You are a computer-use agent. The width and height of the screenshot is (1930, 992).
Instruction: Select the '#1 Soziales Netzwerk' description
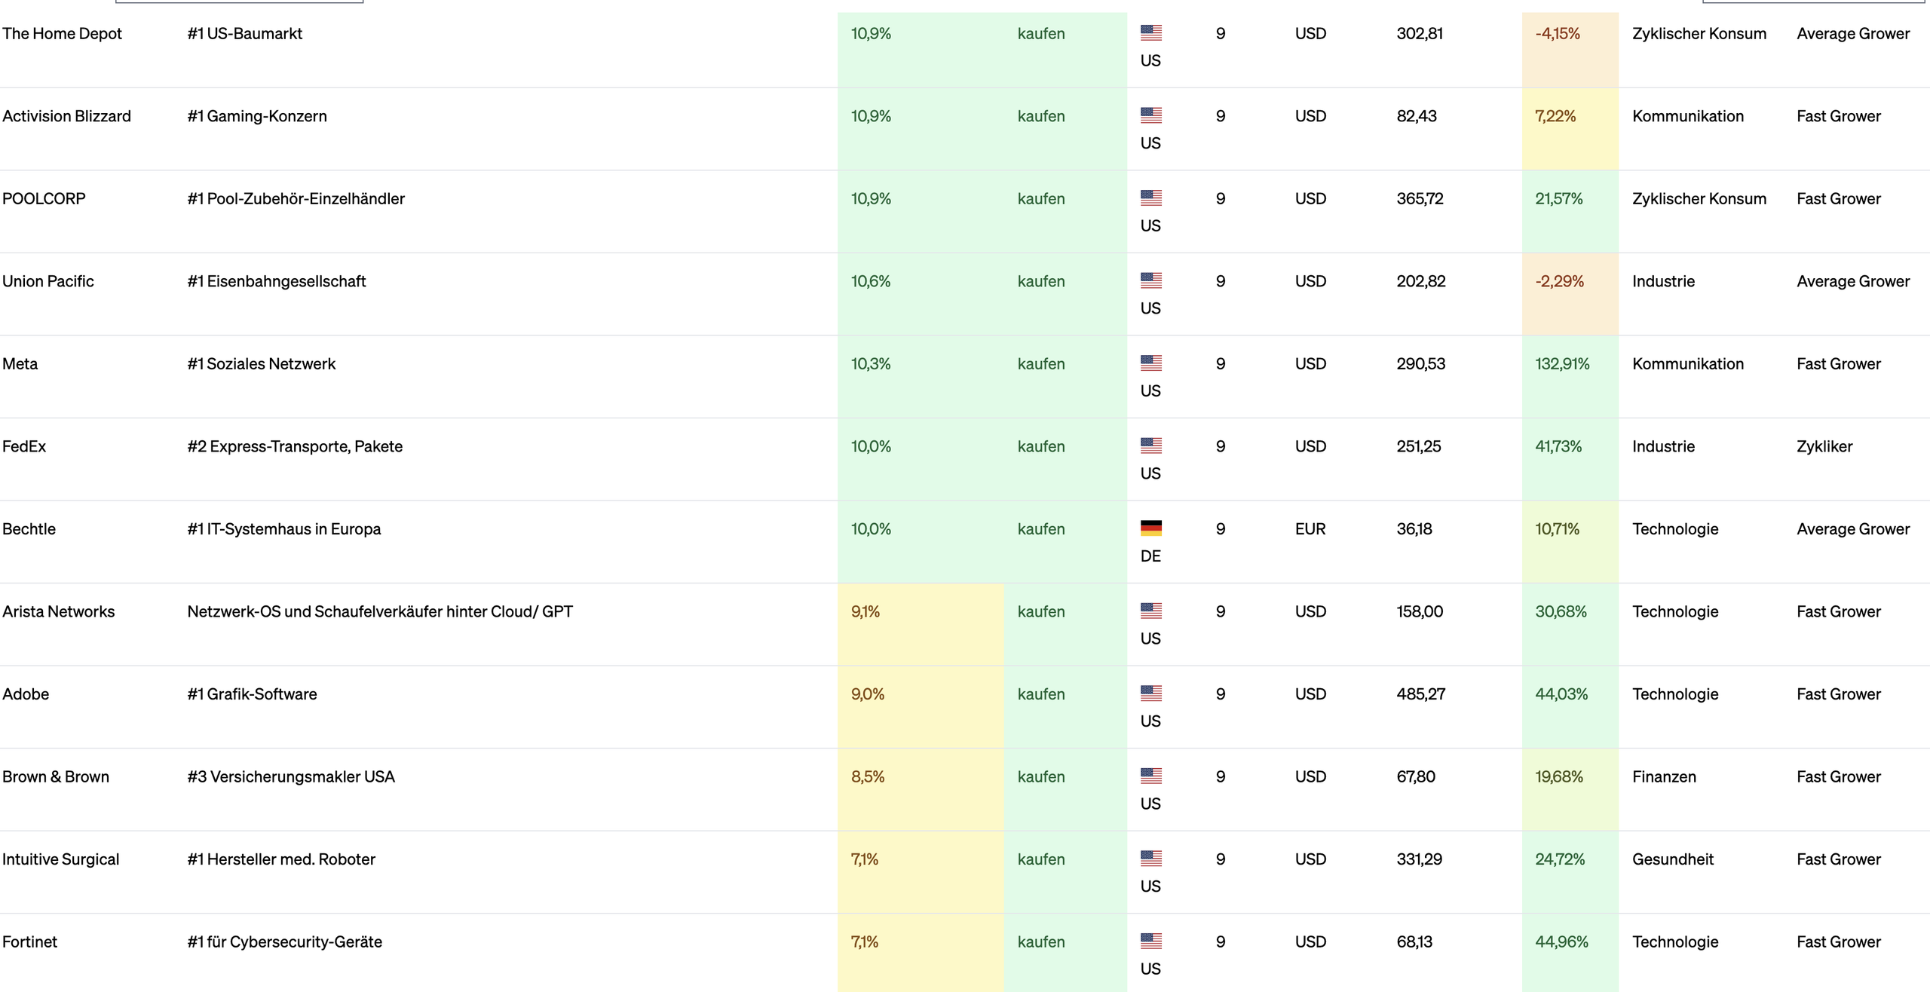(x=261, y=364)
